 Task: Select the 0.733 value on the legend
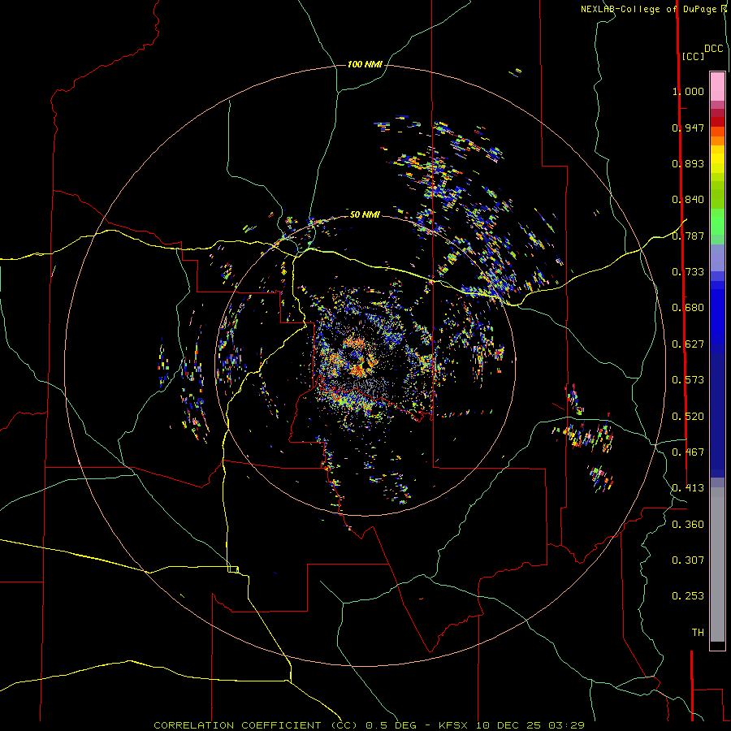tap(688, 272)
